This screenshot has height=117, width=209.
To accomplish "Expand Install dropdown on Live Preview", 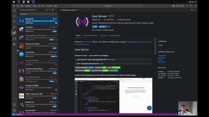I will point(56,56).
